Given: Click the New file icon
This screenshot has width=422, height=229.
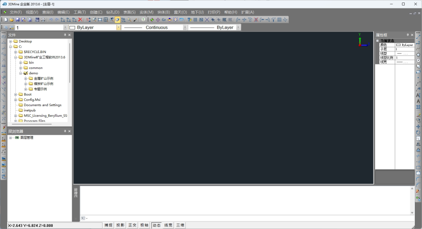Looking at the screenshot, I should pyautogui.click(x=6, y=20).
